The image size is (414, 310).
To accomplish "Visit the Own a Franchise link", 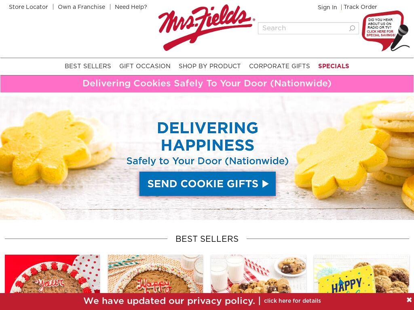I will (81, 7).
